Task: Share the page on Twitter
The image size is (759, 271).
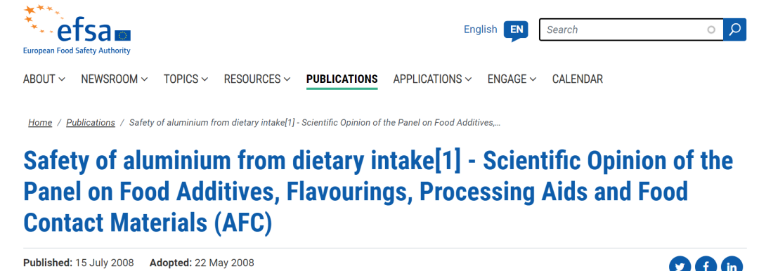Action: coord(680,265)
